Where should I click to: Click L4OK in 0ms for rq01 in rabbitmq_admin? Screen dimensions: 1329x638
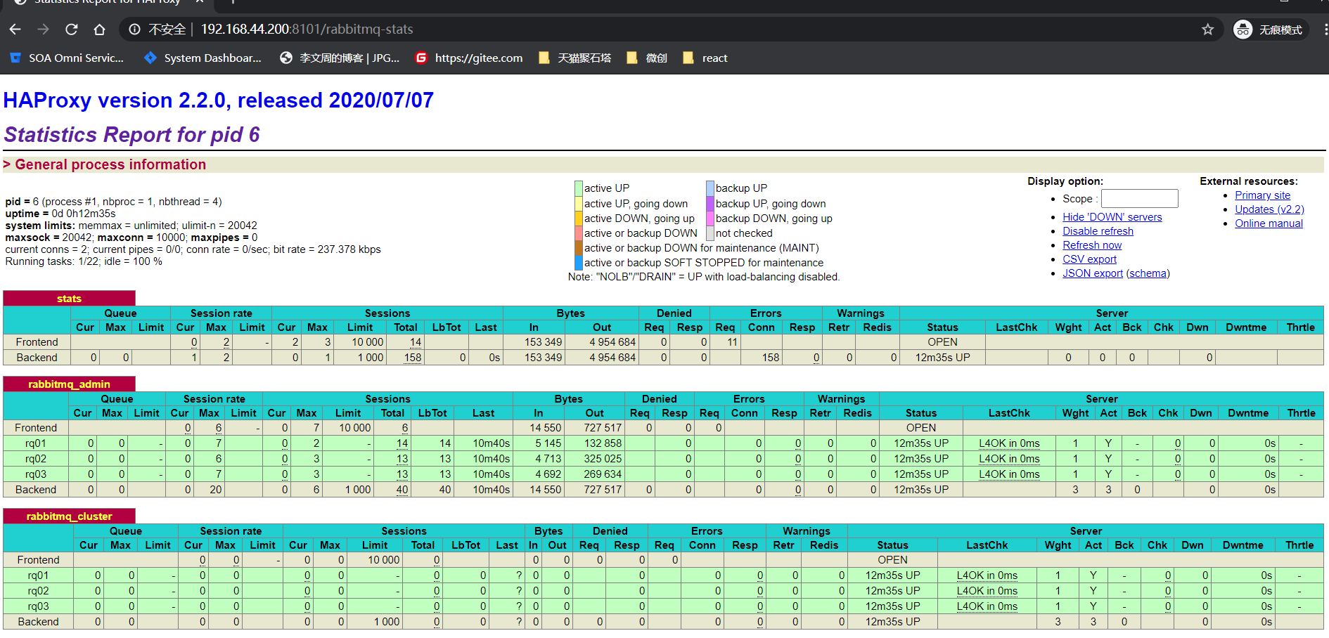point(1009,443)
